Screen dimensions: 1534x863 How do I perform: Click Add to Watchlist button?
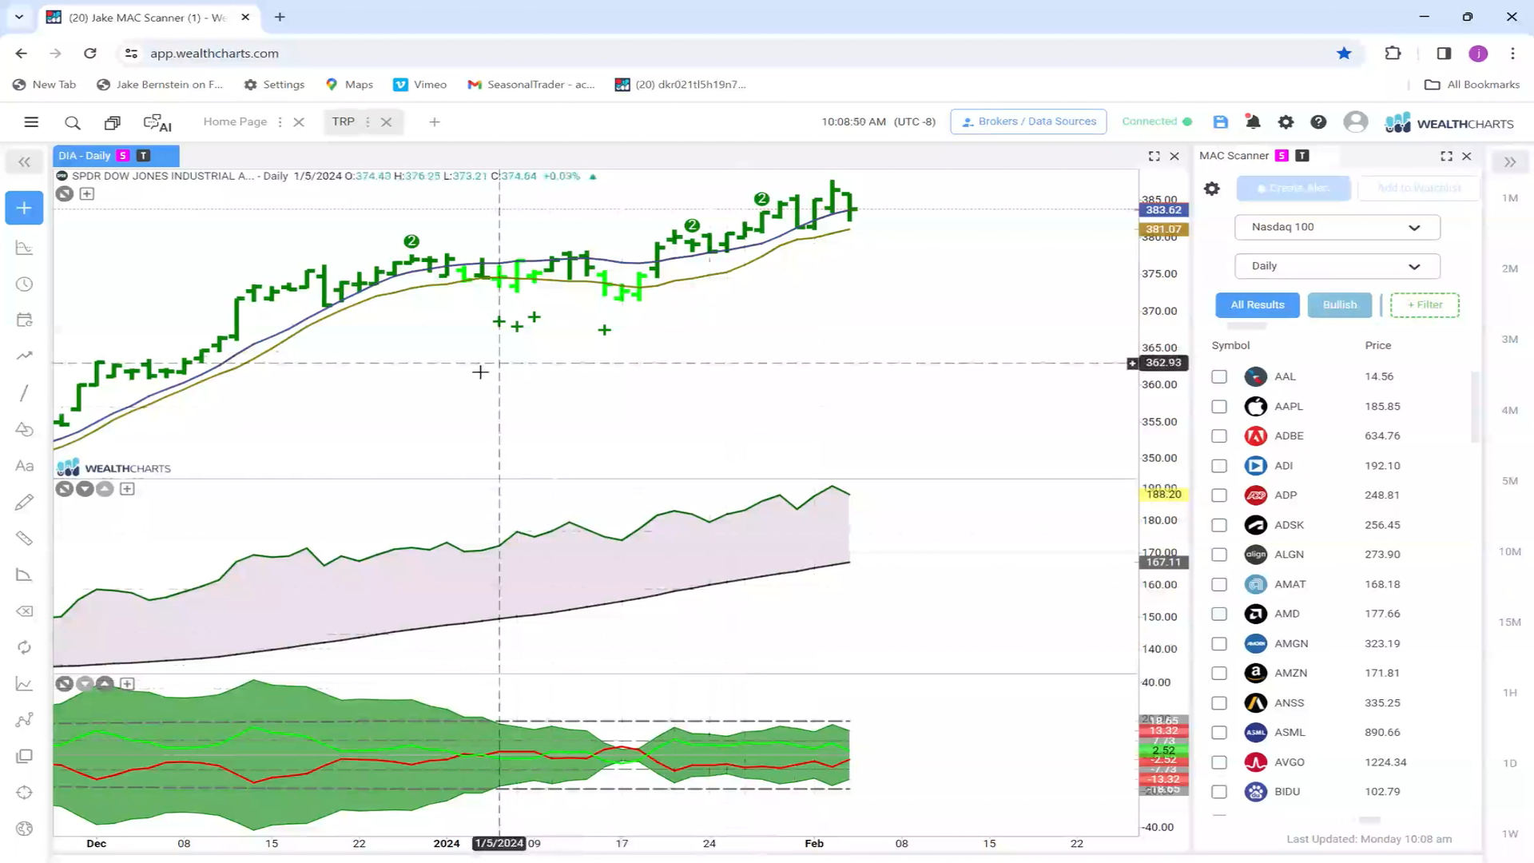point(1419,189)
